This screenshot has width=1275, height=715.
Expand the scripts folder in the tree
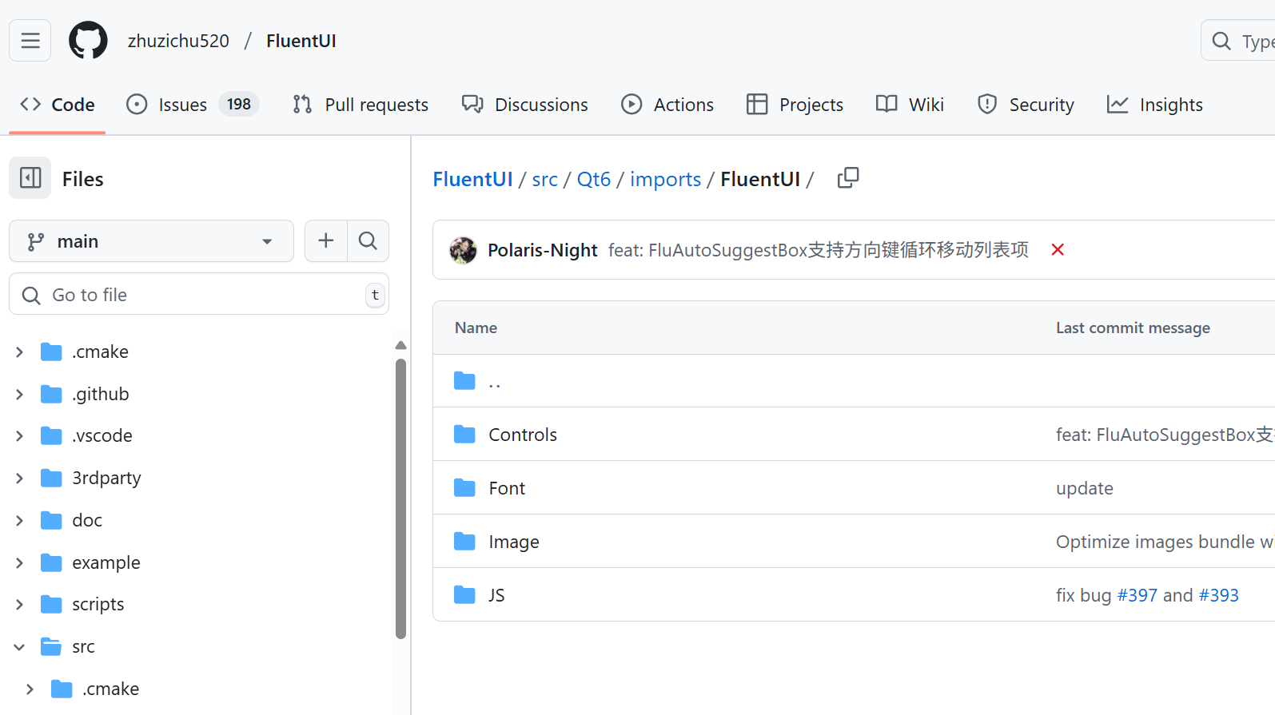(x=20, y=605)
